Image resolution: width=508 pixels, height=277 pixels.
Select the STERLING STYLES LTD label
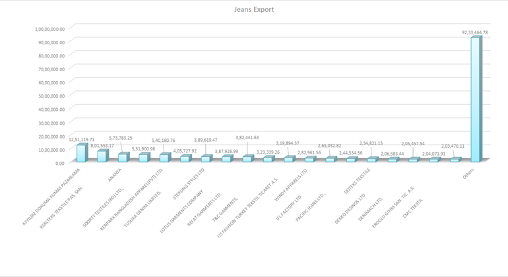point(189,183)
